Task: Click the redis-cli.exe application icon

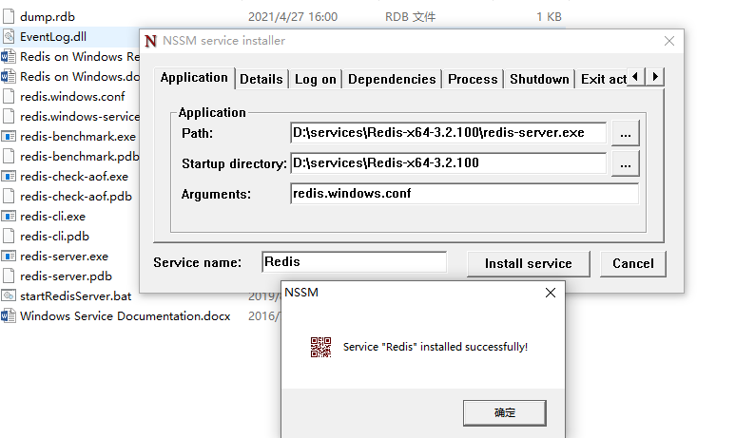Action: click(x=9, y=217)
